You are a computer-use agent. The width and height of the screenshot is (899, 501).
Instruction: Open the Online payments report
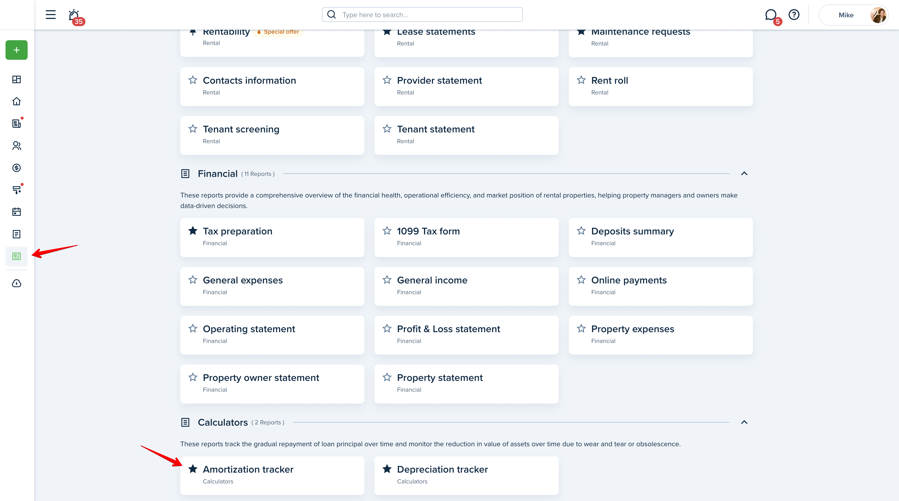pyautogui.click(x=660, y=286)
